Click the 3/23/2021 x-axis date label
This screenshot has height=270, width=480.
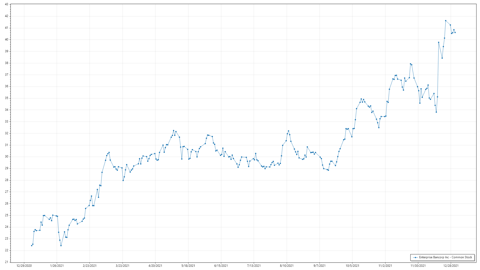(122, 266)
